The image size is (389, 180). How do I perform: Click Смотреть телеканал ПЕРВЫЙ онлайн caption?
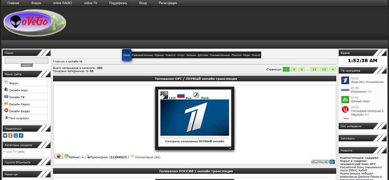click(x=195, y=141)
